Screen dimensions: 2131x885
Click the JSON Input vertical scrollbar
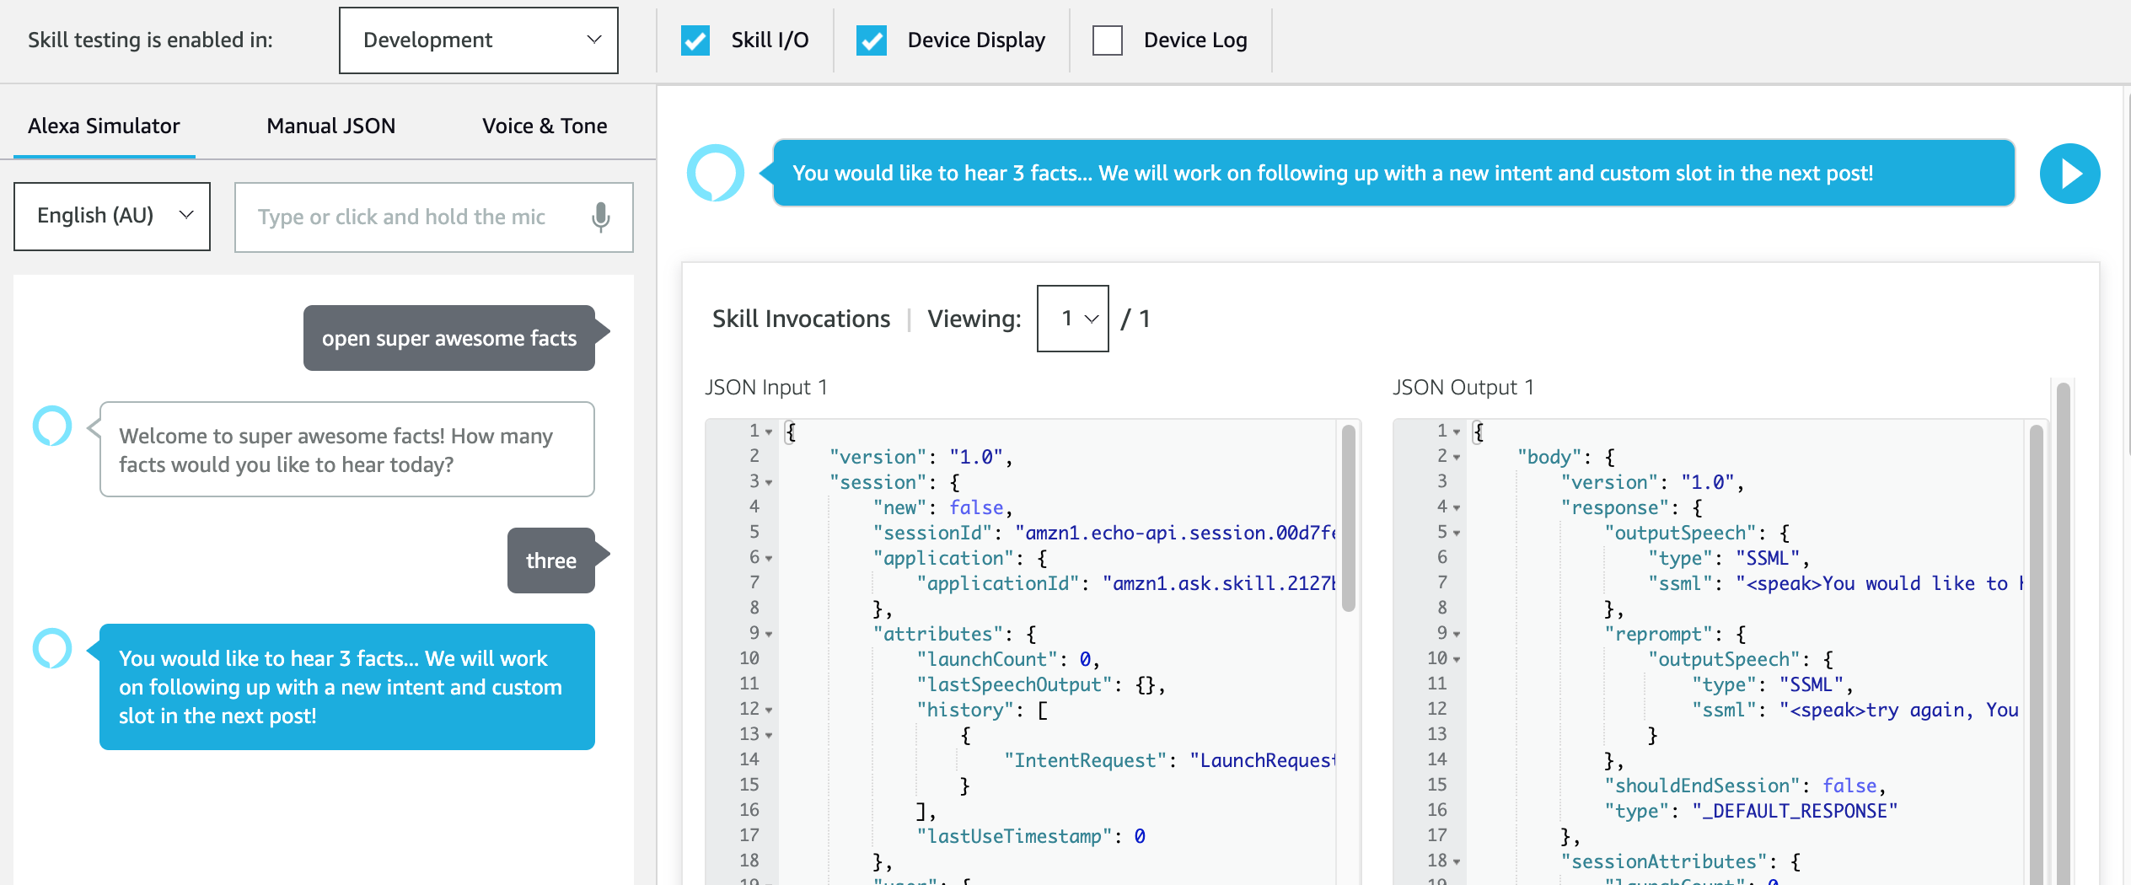pos(1348,518)
